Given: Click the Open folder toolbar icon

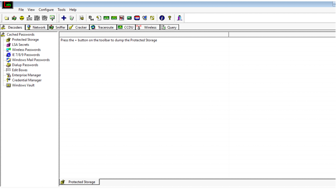Looking at the screenshot, I should (x=7, y=18).
